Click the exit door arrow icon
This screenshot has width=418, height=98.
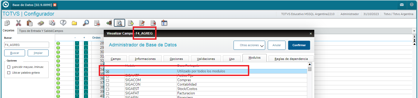[109, 23]
